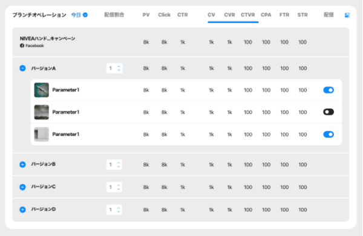
Task: Select the CV column tab
Action: (211, 15)
